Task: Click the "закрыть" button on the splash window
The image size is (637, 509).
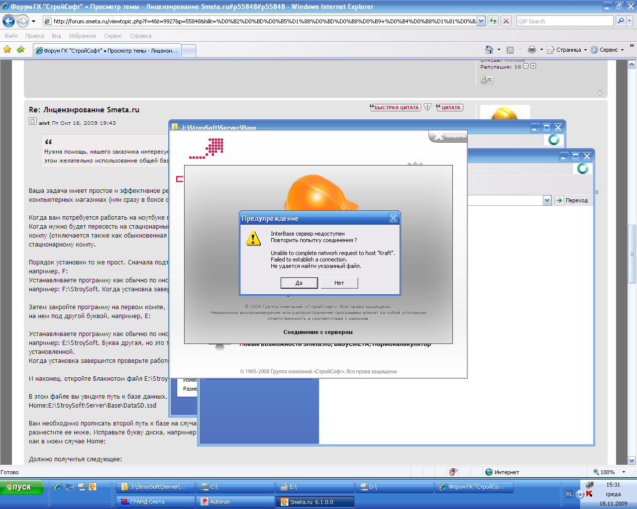Action: (x=448, y=136)
